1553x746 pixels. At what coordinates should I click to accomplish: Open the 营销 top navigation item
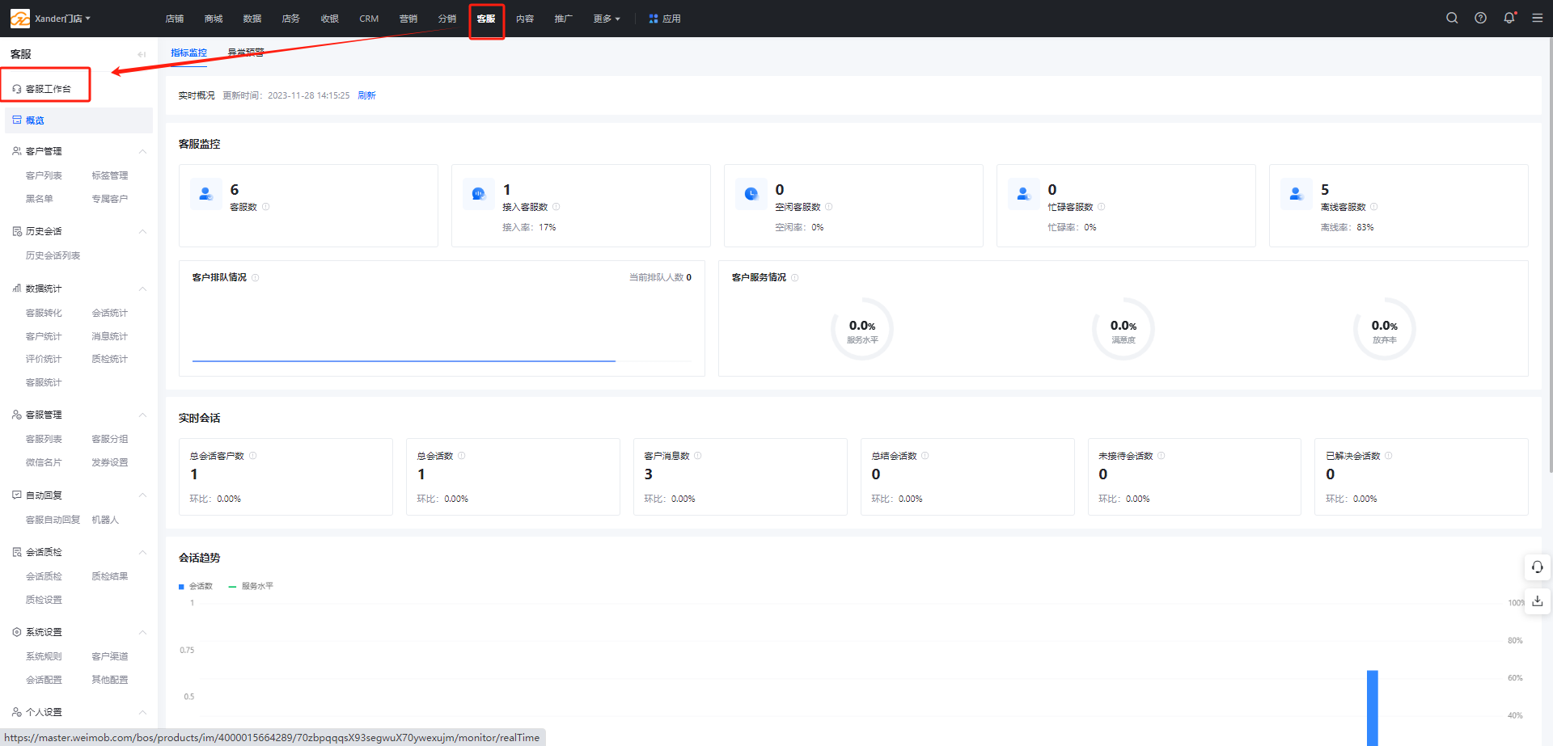(x=408, y=19)
